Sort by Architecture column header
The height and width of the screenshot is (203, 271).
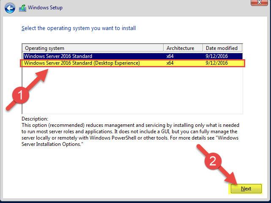pos(183,48)
